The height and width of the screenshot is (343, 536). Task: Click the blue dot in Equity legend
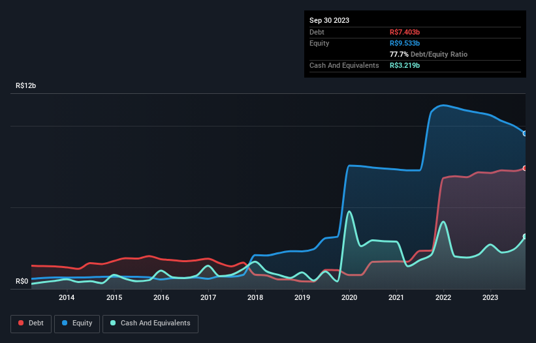(x=65, y=323)
